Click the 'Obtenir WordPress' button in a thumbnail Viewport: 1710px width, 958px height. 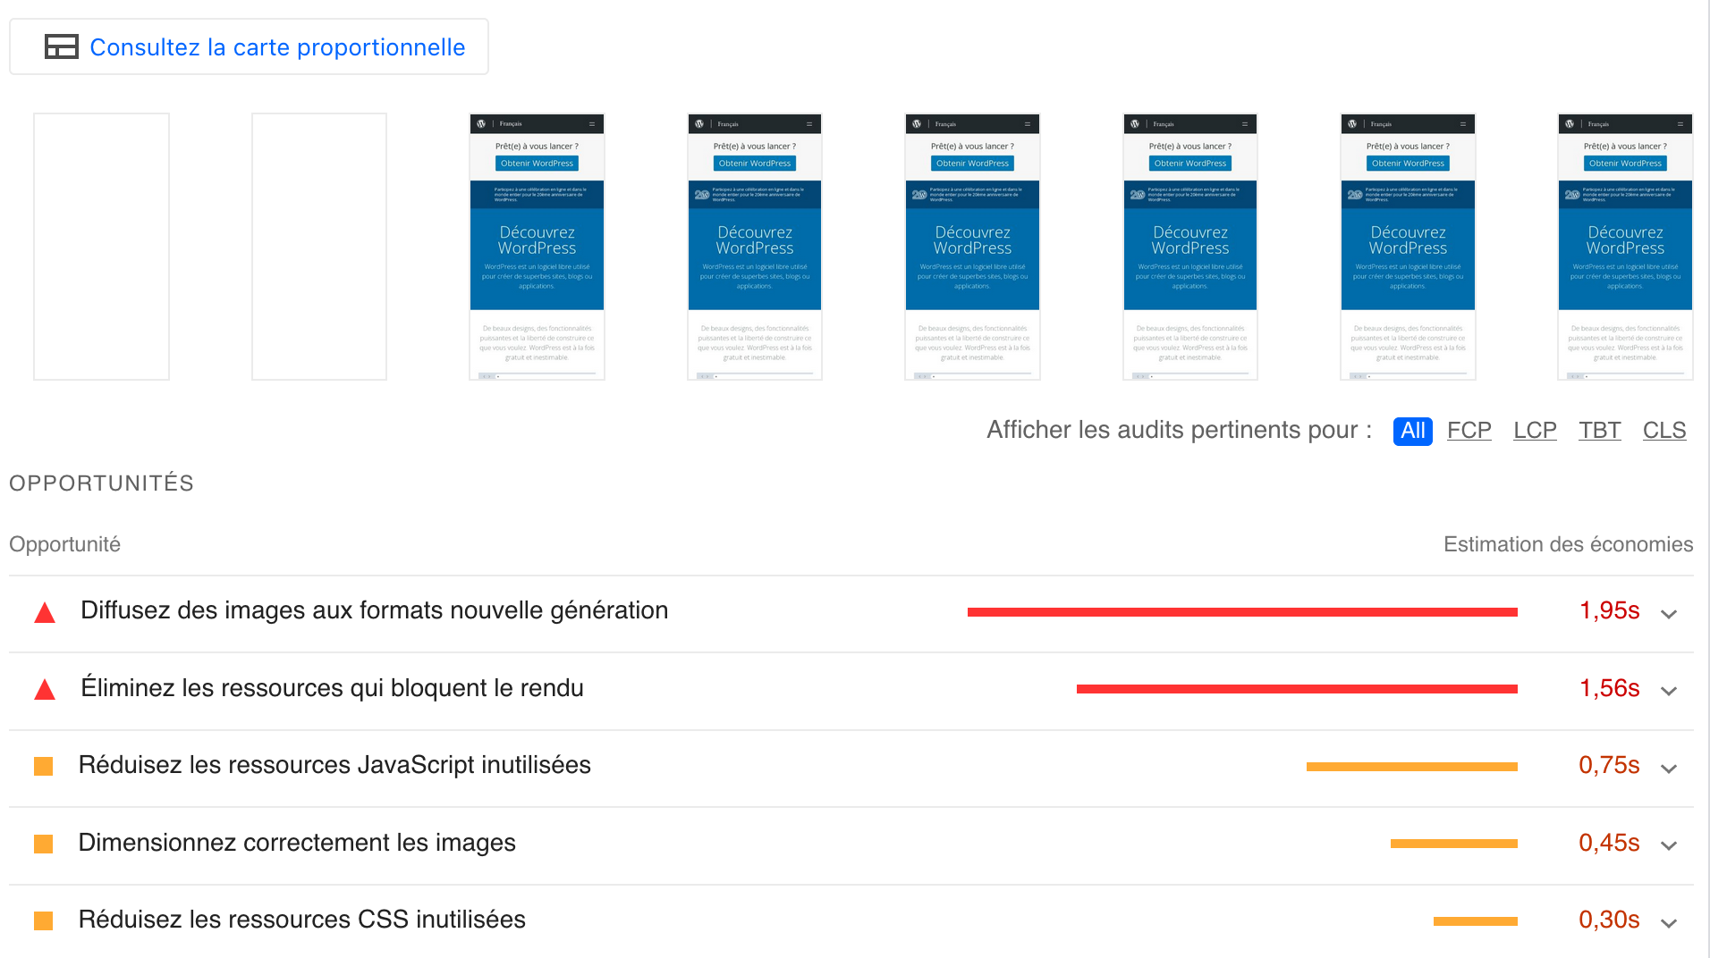[536, 163]
